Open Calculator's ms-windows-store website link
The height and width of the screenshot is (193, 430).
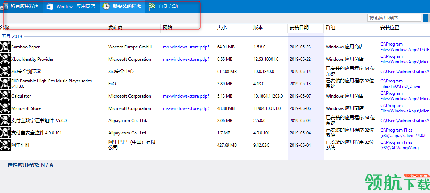(187, 96)
